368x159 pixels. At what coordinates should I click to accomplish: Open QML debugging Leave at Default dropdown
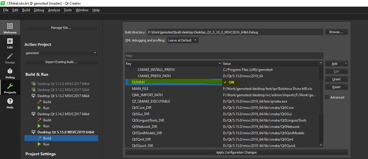(183, 40)
